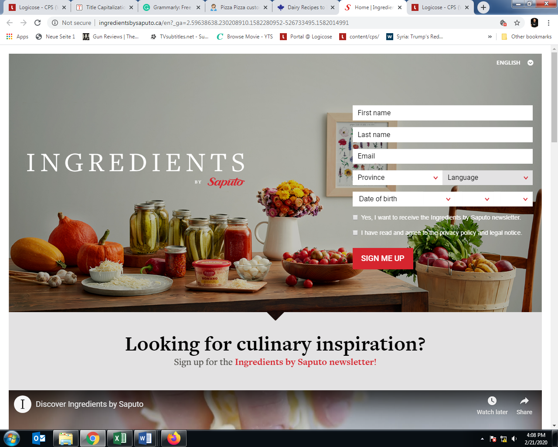Click into the First name field
The width and height of the screenshot is (558, 447).
coord(442,113)
